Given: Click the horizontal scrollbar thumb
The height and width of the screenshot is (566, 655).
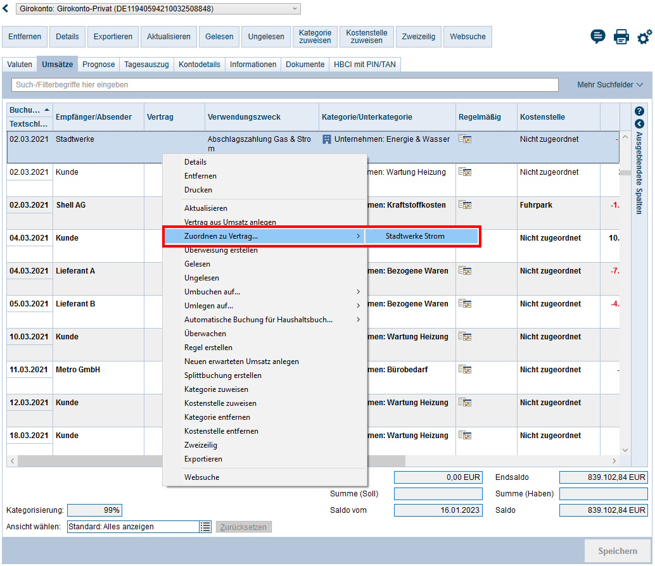Looking at the screenshot, I should coord(212,461).
